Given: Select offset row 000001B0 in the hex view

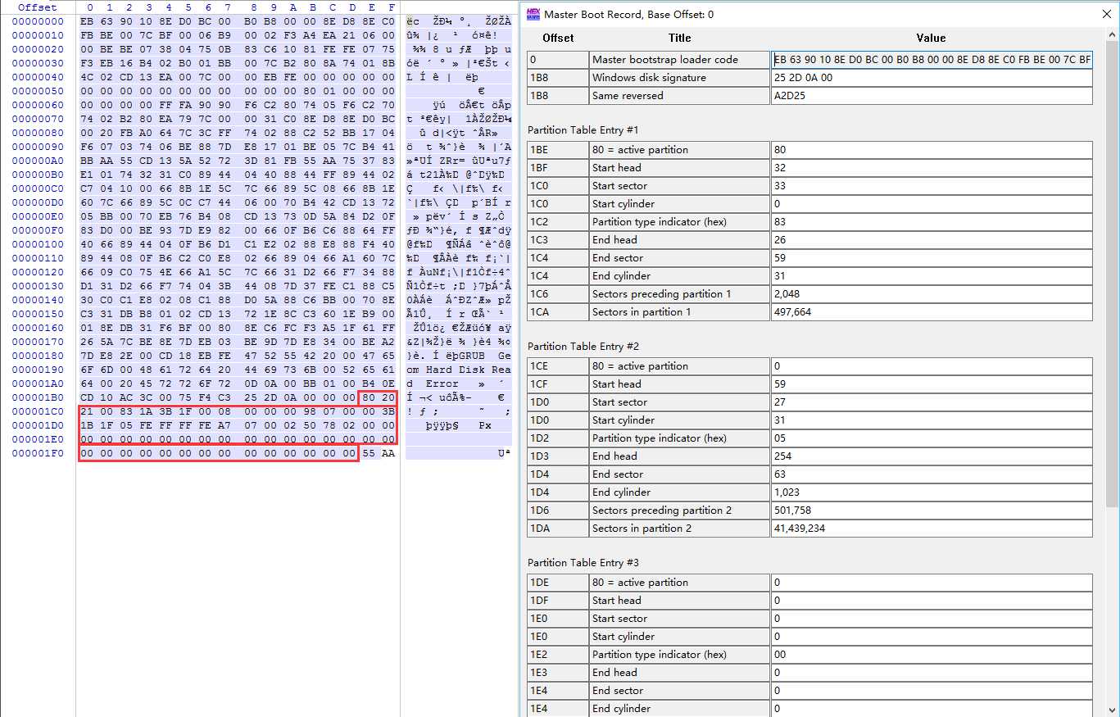Looking at the screenshot, I should (38, 397).
